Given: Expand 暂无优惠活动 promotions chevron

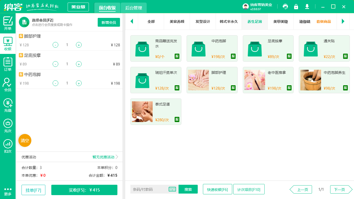Looking at the screenshot, I should click(117, 157).
